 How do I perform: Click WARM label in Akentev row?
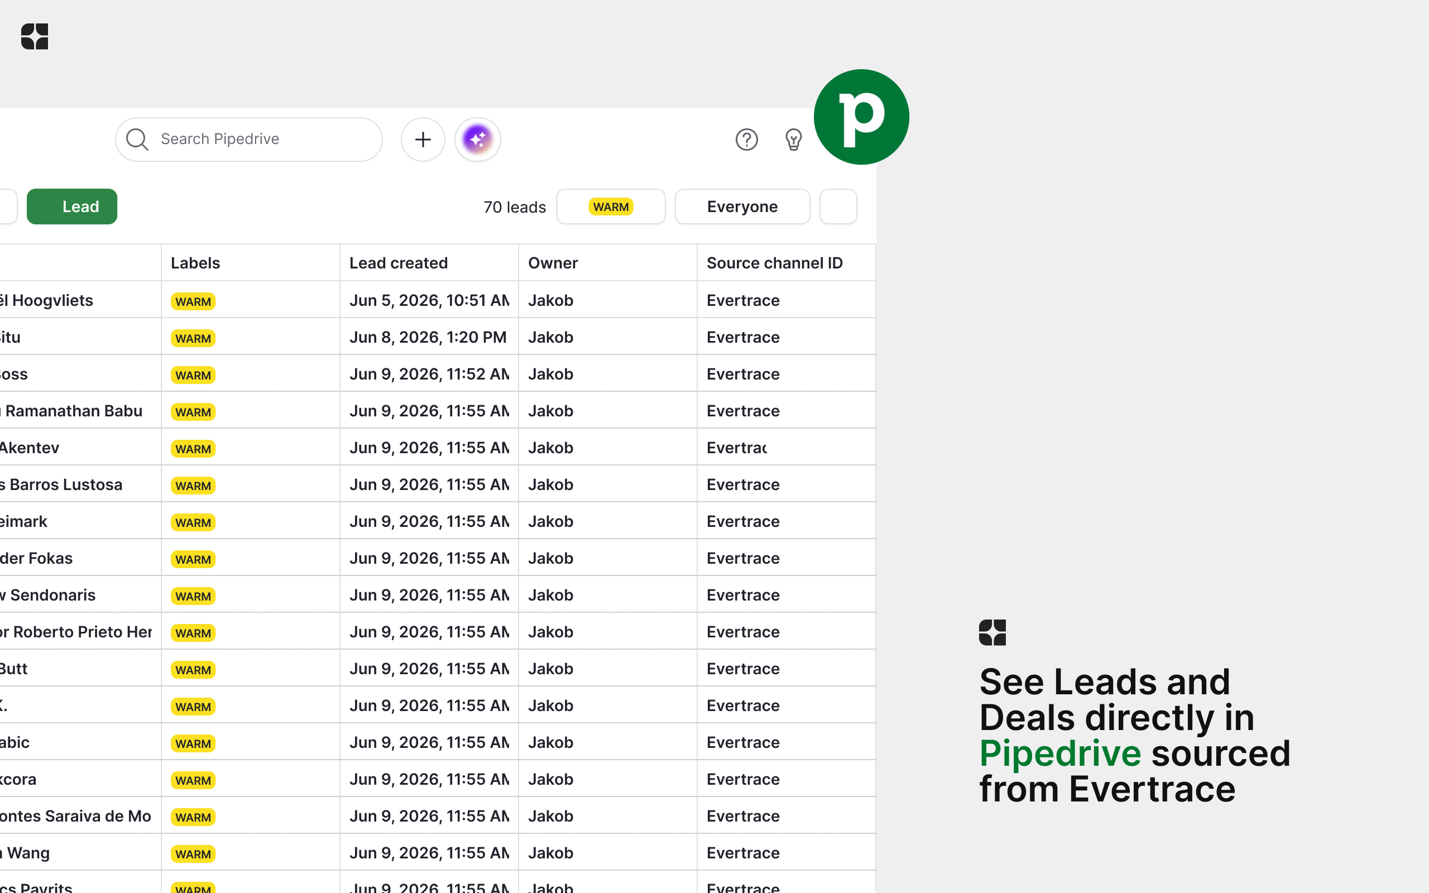pos(193,449)
